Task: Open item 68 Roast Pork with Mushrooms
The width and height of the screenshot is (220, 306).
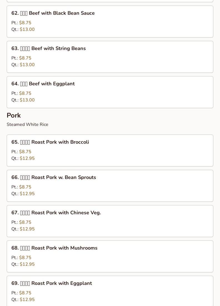Action: tap(54, 248)
